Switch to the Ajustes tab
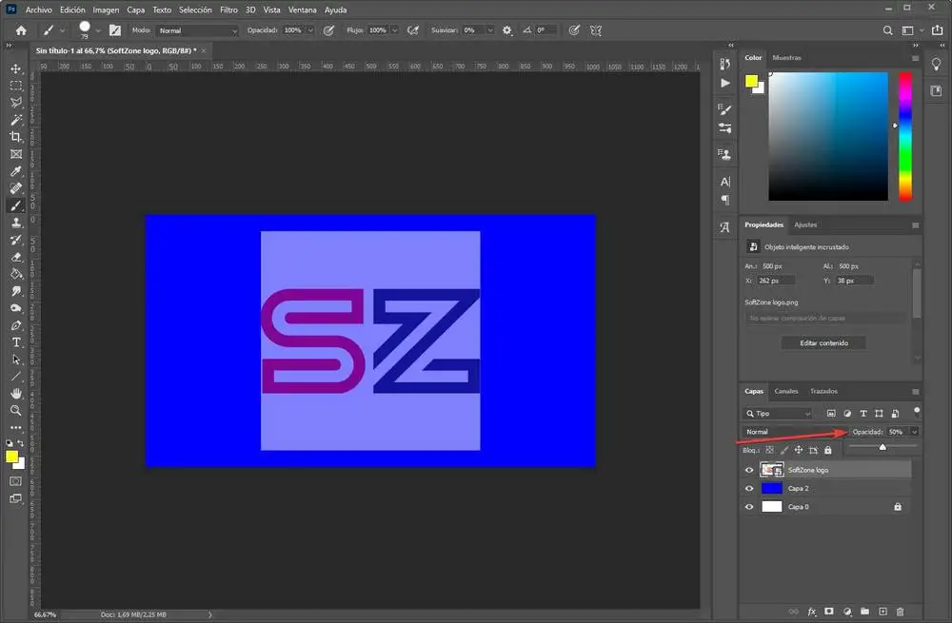 (x=805, y=224)
